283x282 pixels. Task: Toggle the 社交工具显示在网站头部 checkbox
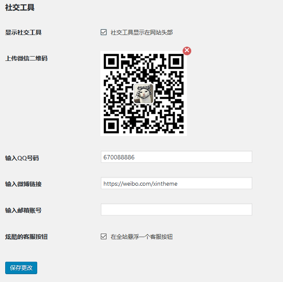pyautogui.click(x=103, y=32)
